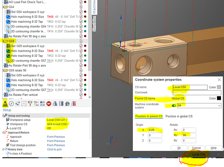The height and width of the screenshot is (167, 224).
Task: Click the Set G59 workspace 0 xyz operation icon
Action: [x=8, y=46]
